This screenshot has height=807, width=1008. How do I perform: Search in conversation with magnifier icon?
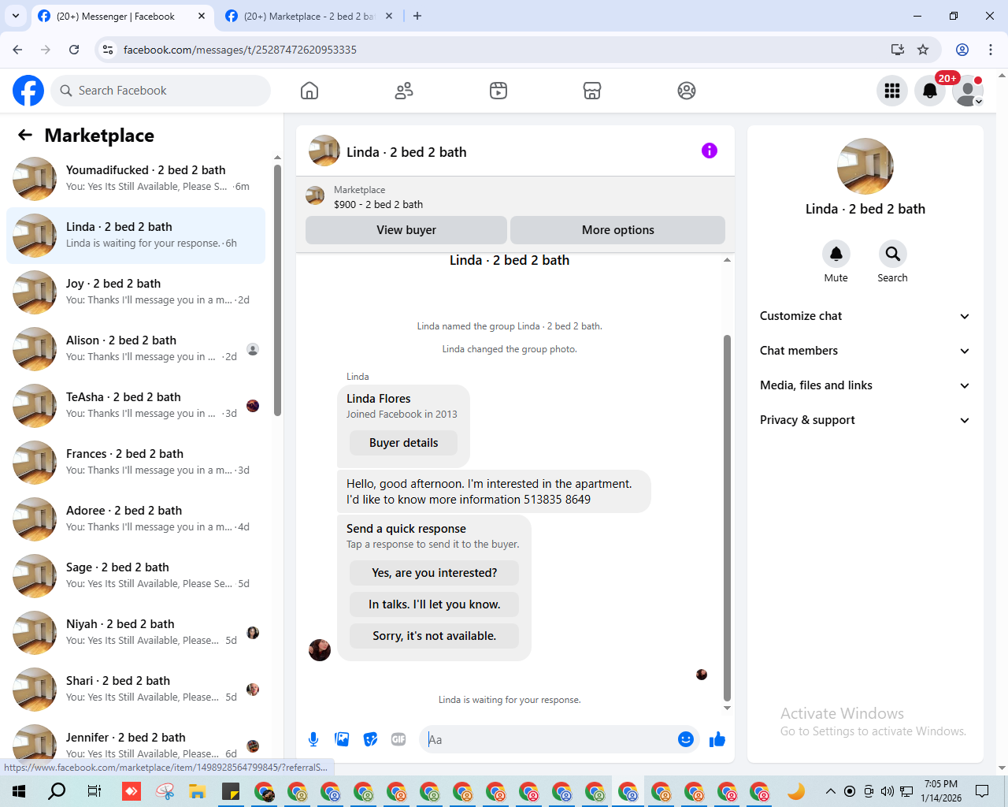click(892, 254)
